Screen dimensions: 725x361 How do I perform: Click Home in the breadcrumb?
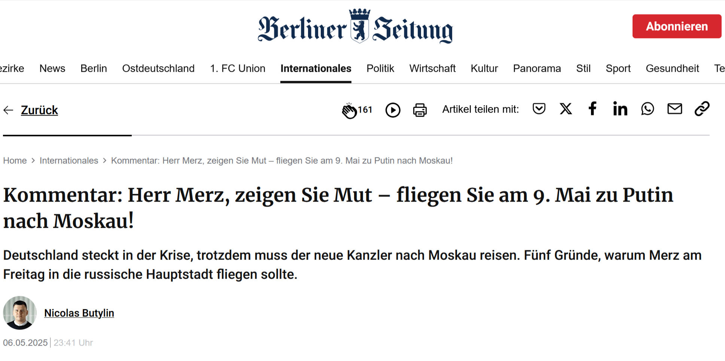click(x=15, y=160)
